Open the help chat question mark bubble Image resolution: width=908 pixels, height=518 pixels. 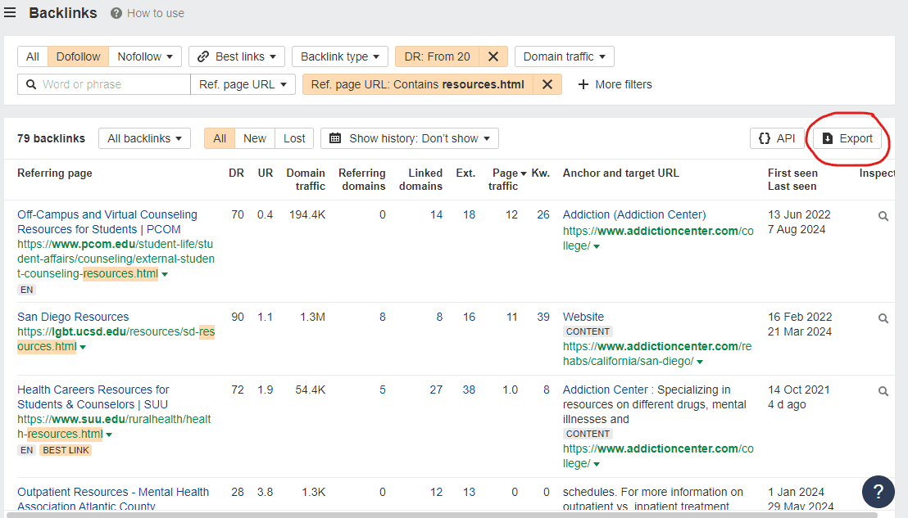tap(878, 492)
